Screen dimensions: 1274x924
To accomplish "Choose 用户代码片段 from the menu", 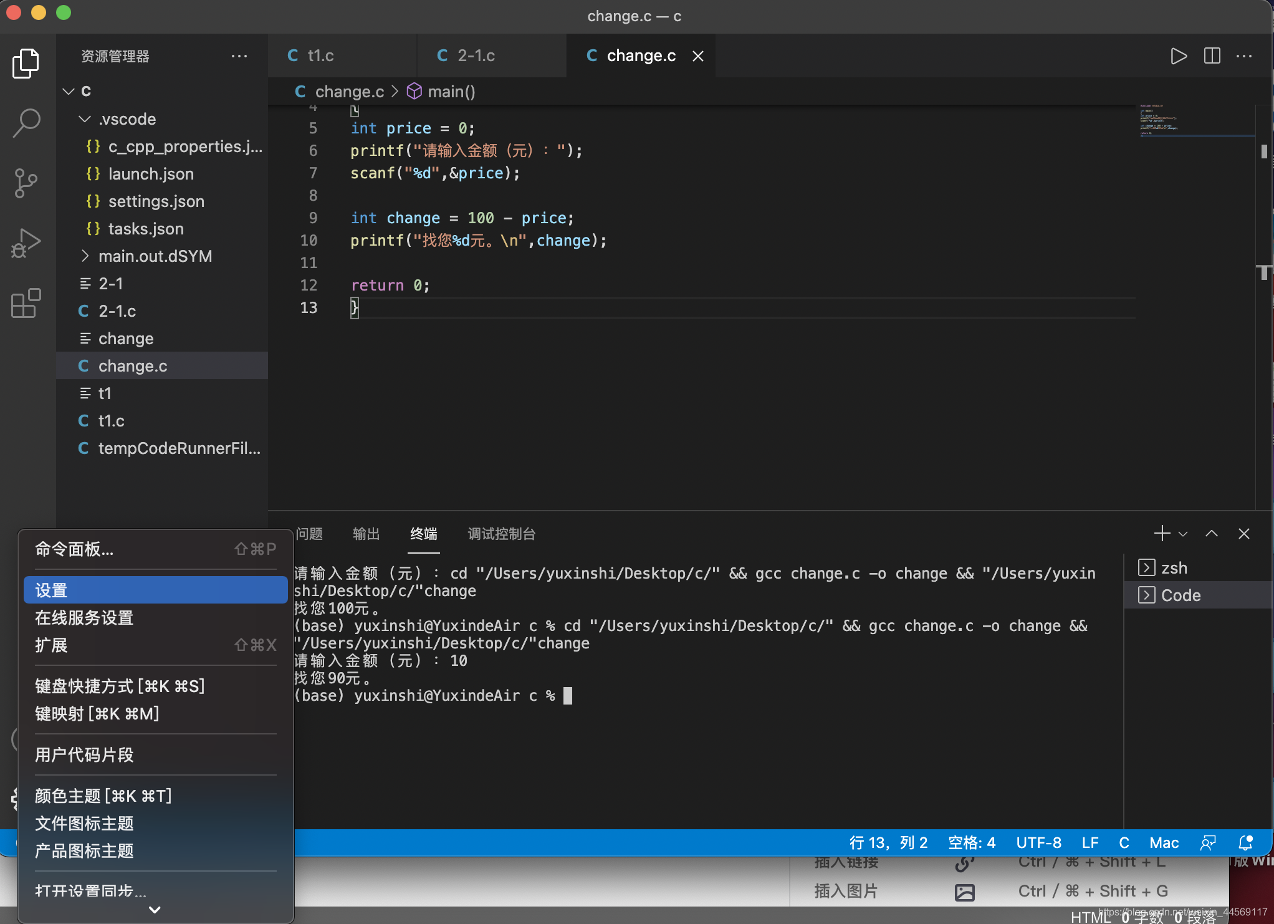I will [156, 755].
